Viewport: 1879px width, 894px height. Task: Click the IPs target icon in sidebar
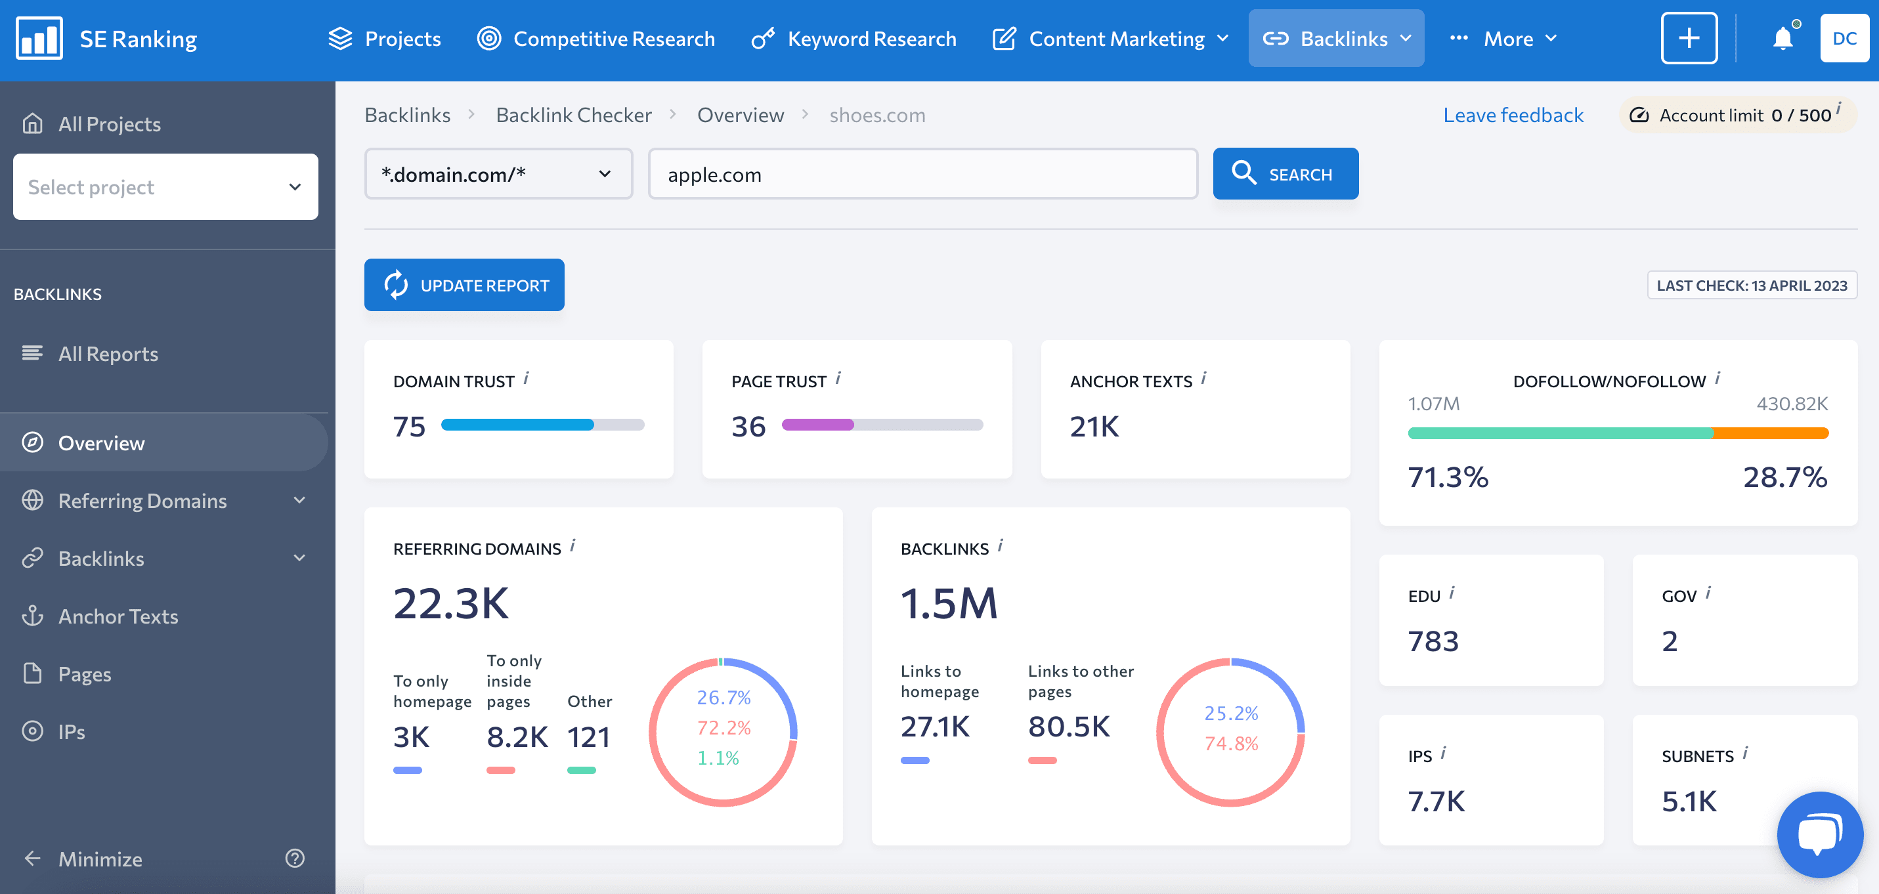(32, 731)
